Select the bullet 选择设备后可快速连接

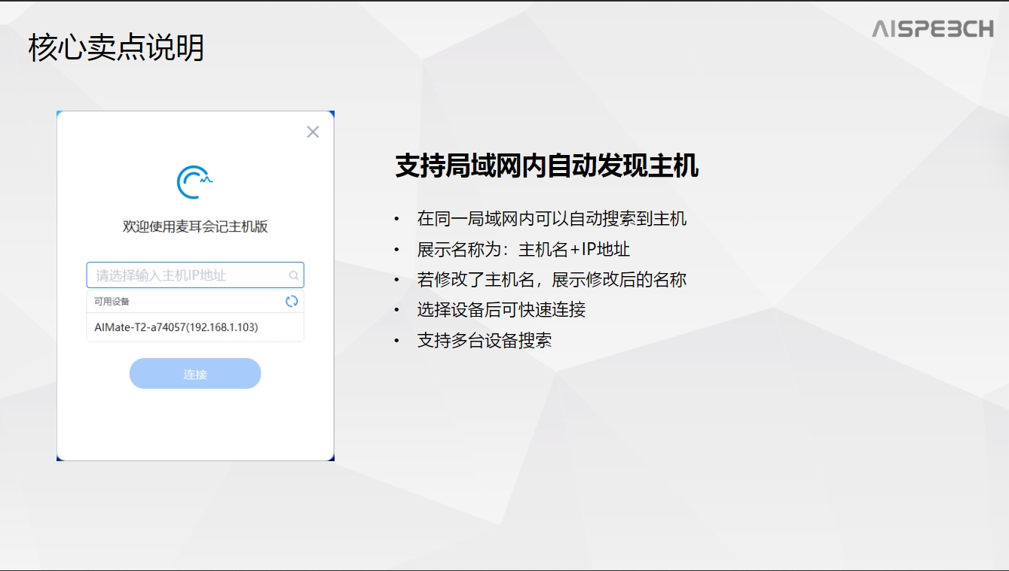pos(501,310)
